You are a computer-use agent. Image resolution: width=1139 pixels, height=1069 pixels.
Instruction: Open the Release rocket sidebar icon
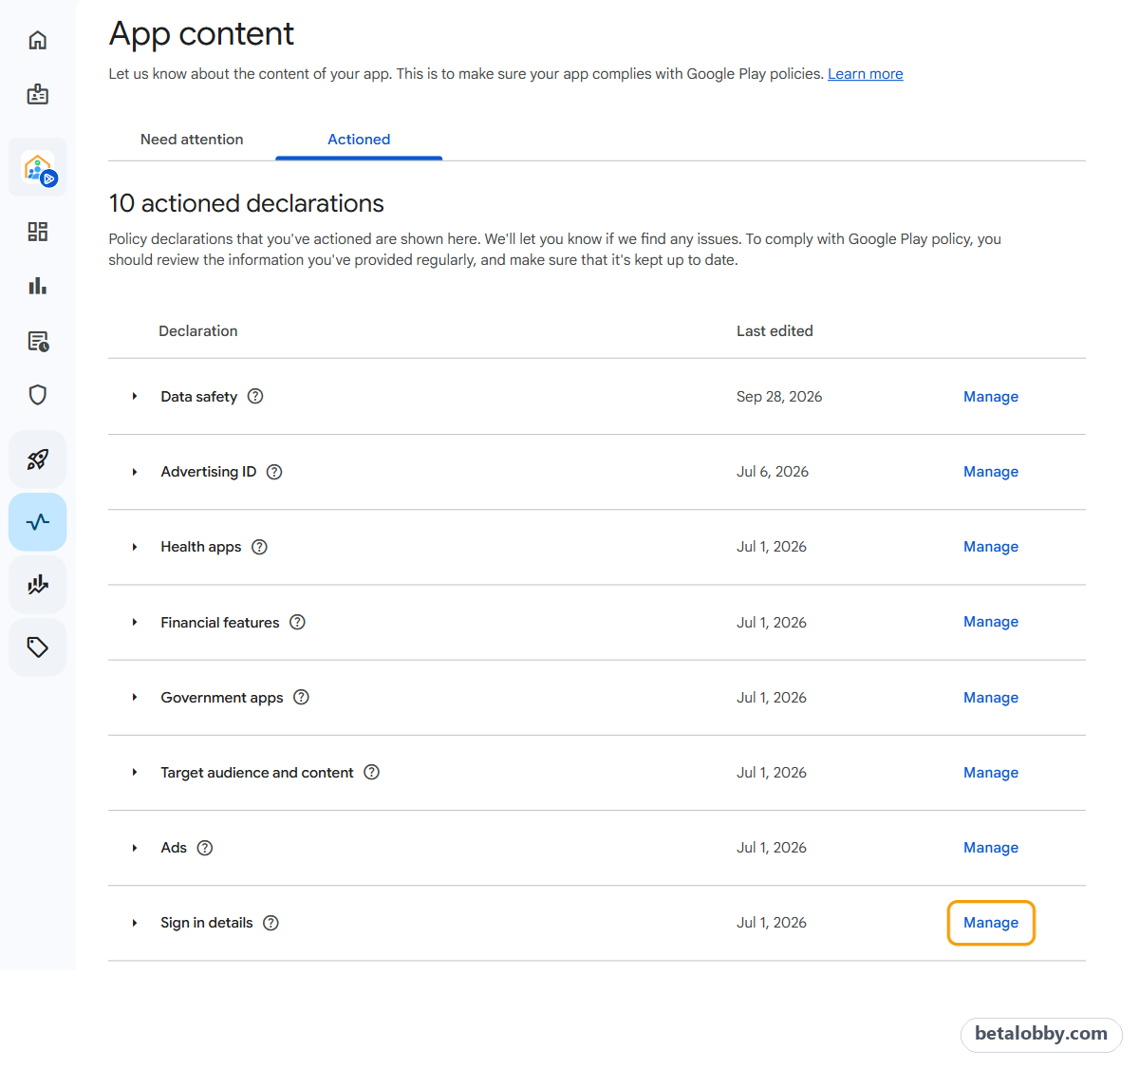click(x=38, y=459)
